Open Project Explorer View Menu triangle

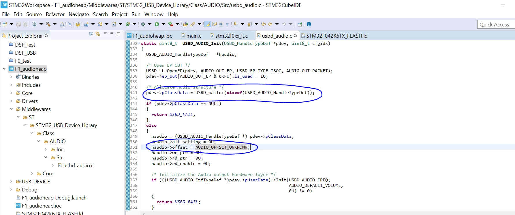(x=105, y=34)
